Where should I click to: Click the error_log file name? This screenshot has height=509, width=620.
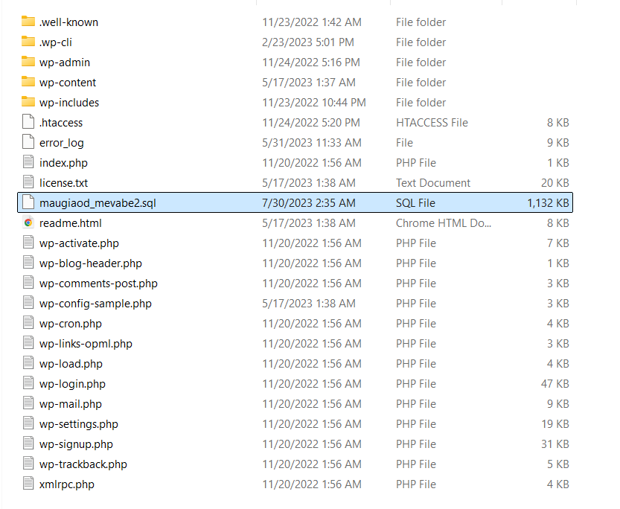coord(62,143)
